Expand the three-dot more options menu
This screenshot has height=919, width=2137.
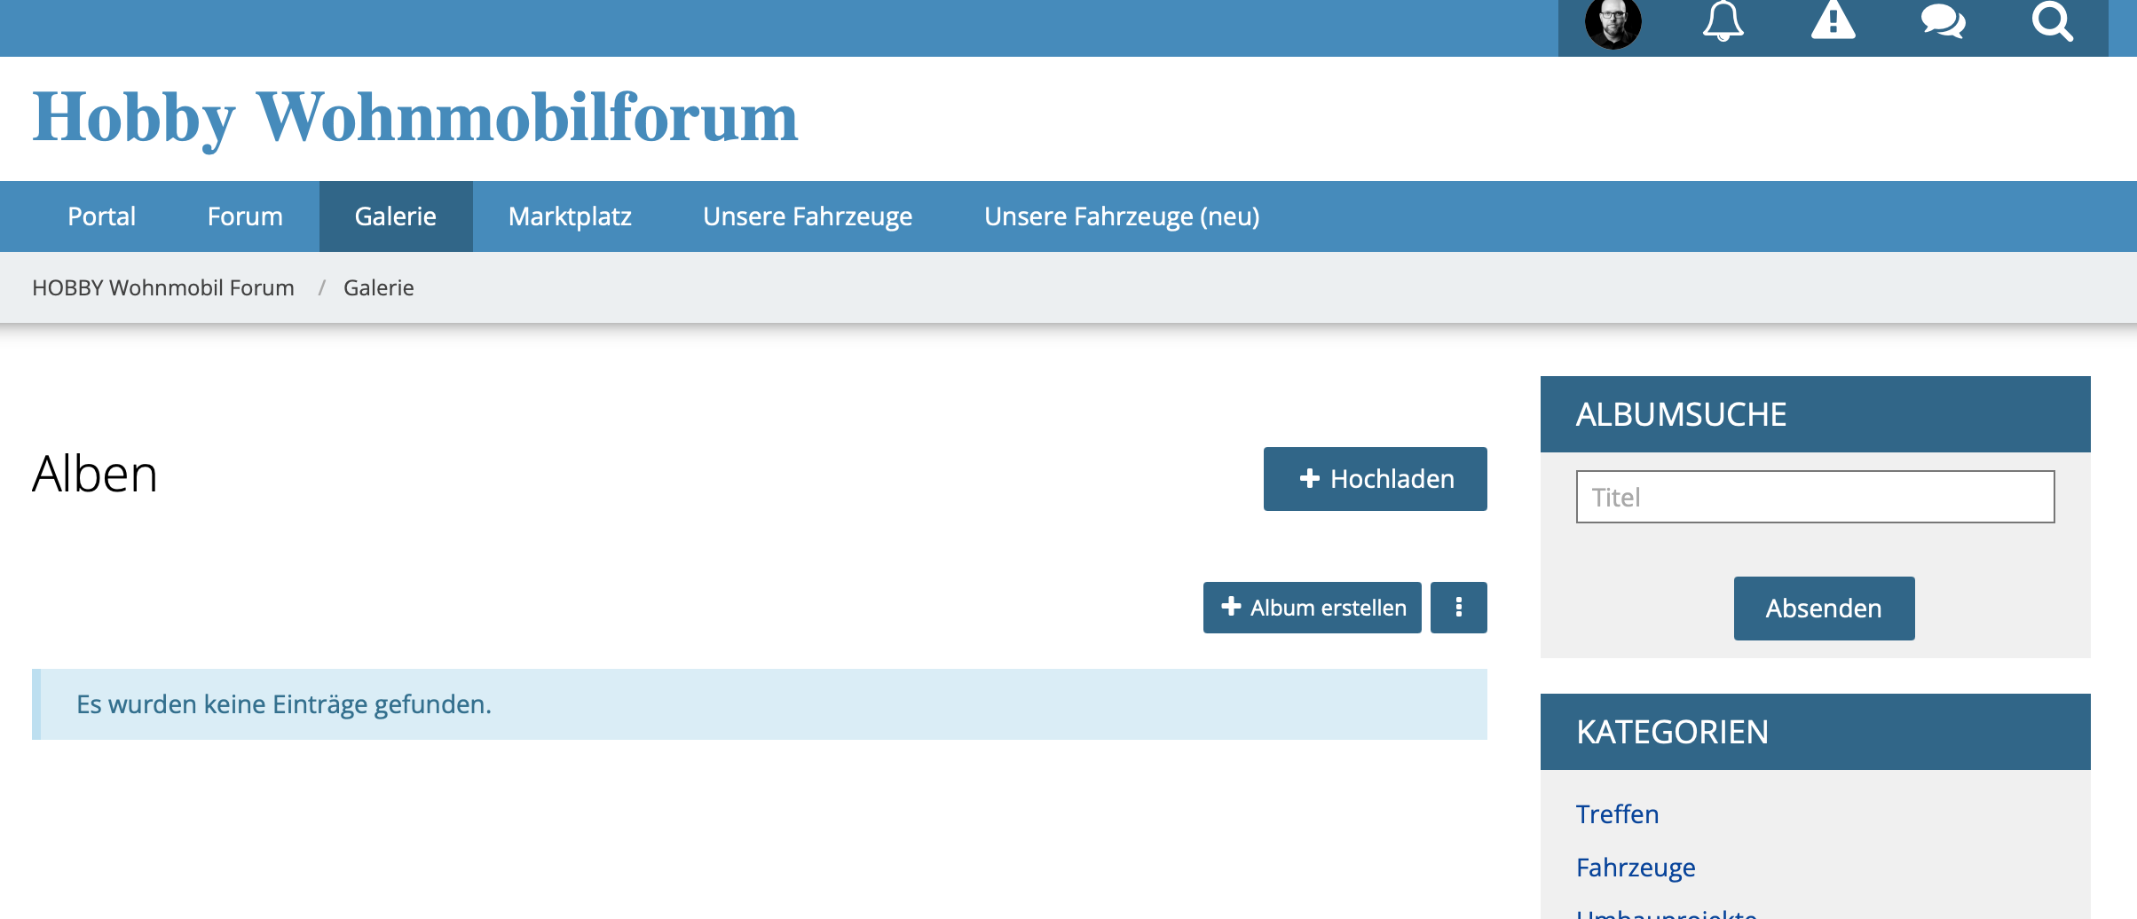click(x=1458, y=608)
